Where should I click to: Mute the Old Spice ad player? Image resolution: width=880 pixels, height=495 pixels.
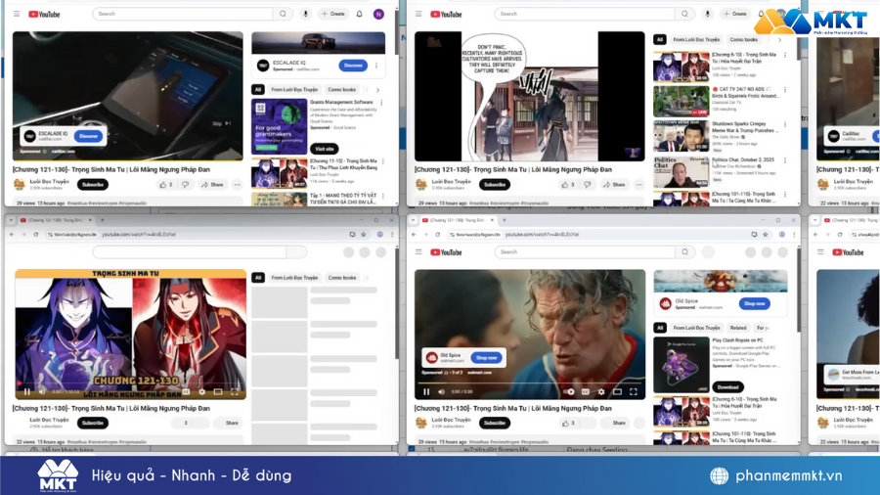click(x=441, y=391)
